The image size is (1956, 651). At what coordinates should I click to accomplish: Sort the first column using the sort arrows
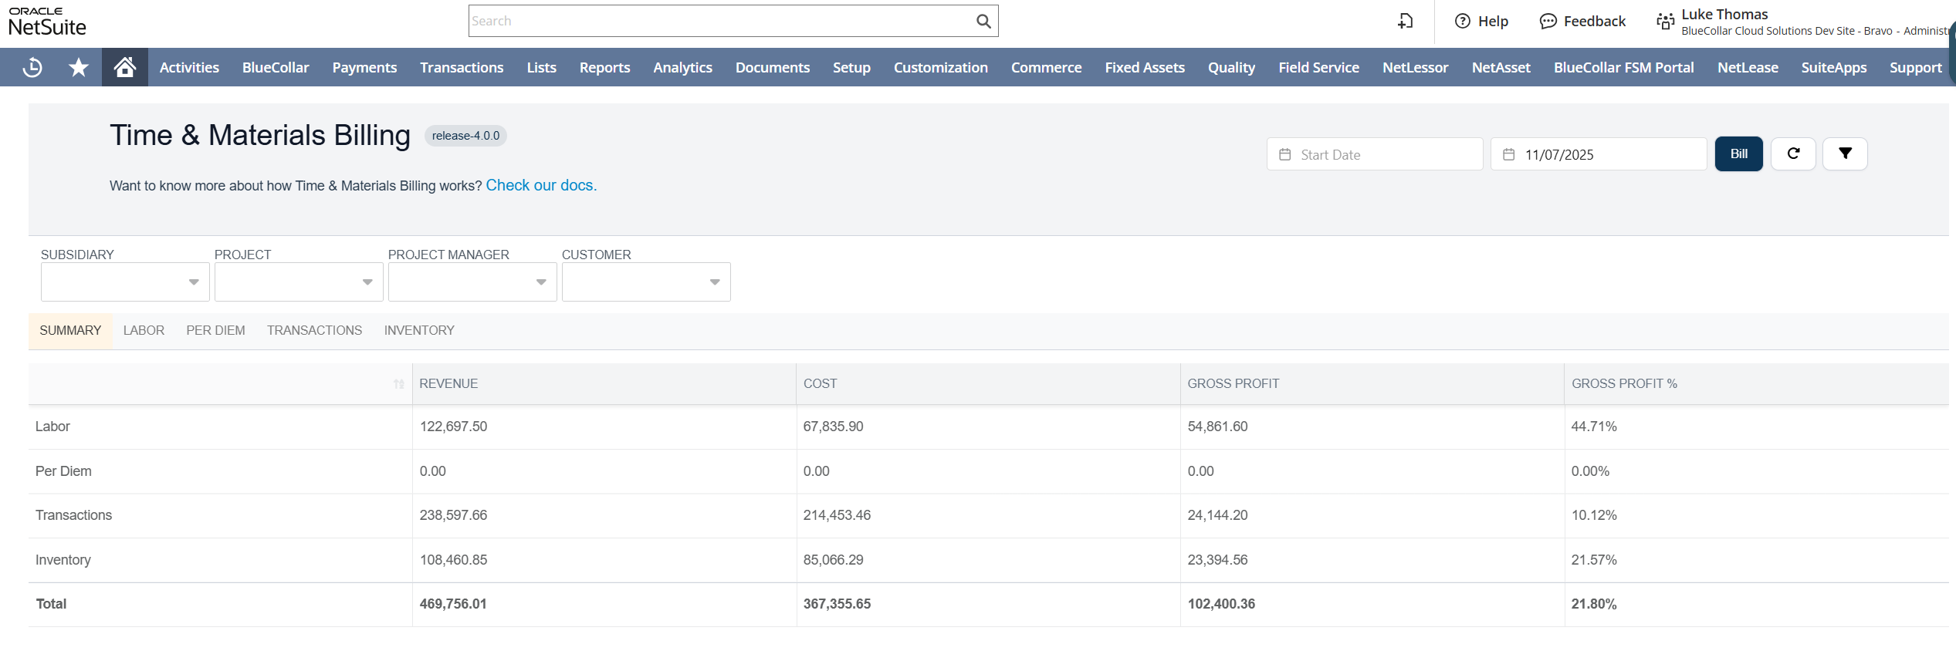tap(398, 384)
